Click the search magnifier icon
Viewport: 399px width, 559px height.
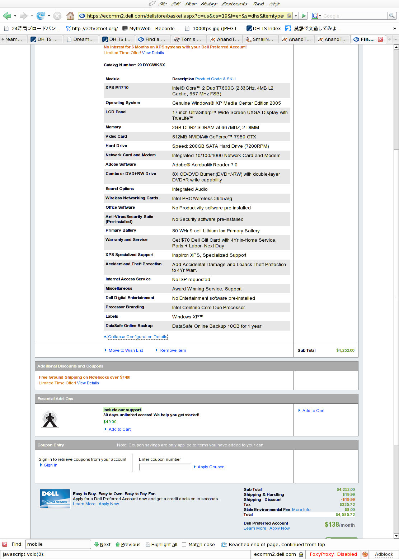(x=392, y=16)
